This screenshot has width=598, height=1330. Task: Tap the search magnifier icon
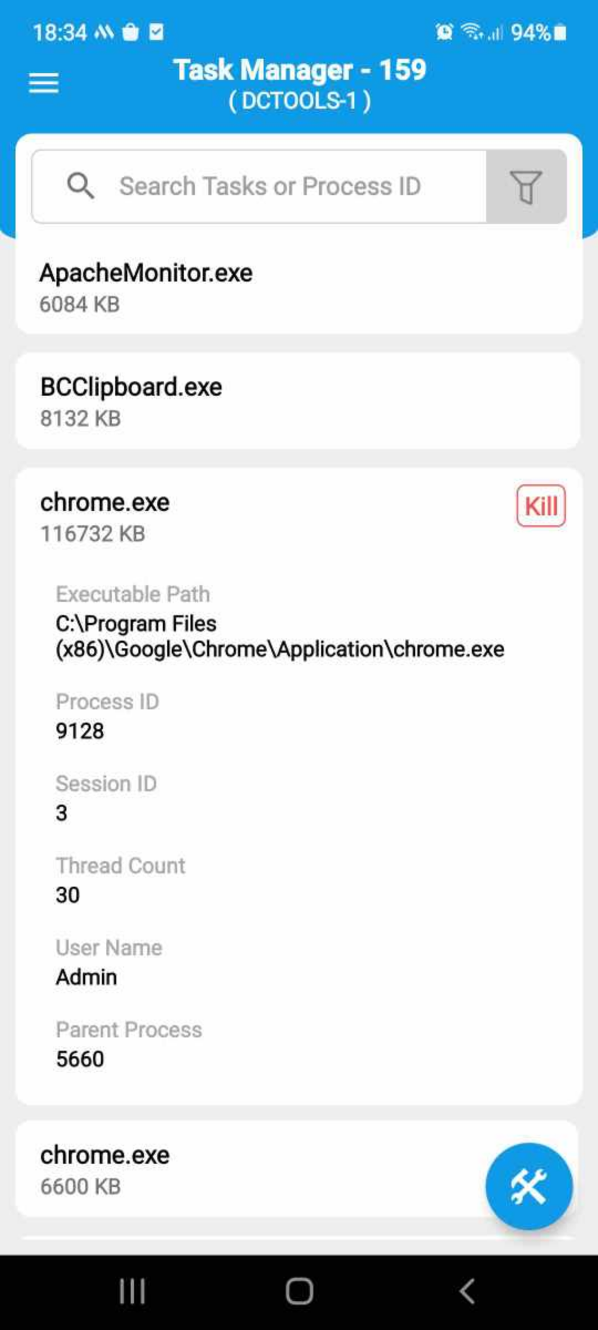tap(80, 186)
